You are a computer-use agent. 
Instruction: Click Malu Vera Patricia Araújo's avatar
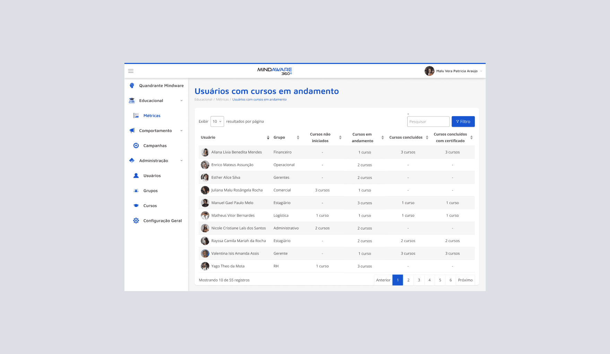pyautogui.click(x=429, y=71)
